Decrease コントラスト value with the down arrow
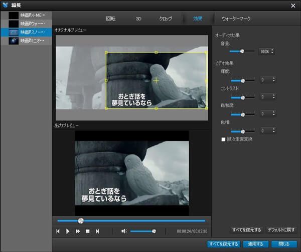Viewport: 301px width, 252px height. point(274,98)
